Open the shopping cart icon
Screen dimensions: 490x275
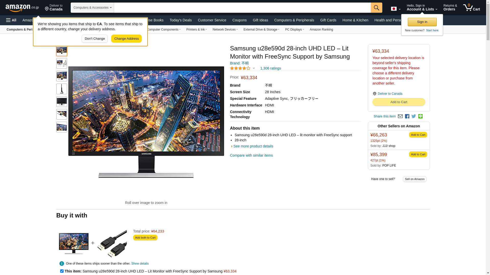471,8
